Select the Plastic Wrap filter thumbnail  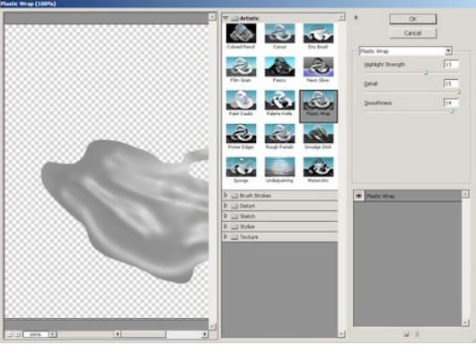[x=318, y=100]
